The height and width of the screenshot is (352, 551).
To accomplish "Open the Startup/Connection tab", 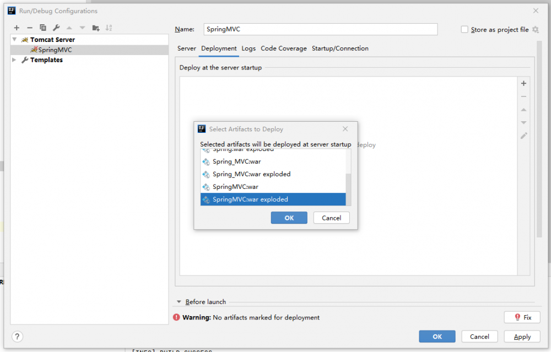I will 340,48.
